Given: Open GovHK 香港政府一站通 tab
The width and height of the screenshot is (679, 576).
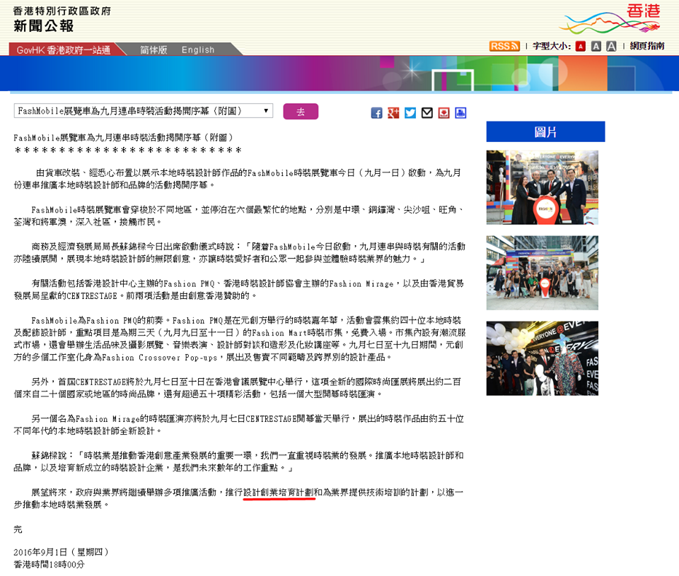Looking at the screenshot, I should pyautogui.click(x=63, y=49).
